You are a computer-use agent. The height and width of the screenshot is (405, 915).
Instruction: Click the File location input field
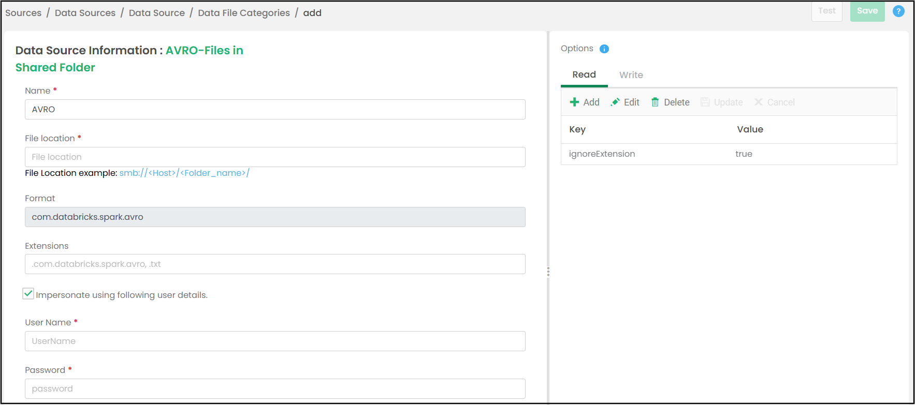[275, 157]
